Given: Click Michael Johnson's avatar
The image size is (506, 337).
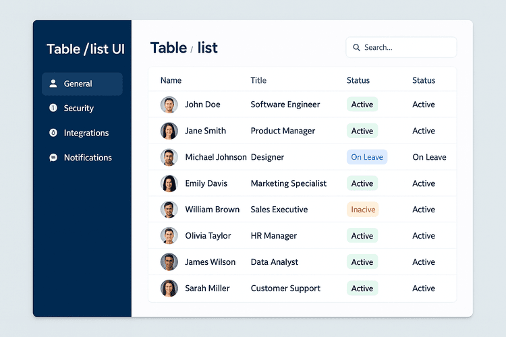Looking at the screenshot, I should point(169,157).
